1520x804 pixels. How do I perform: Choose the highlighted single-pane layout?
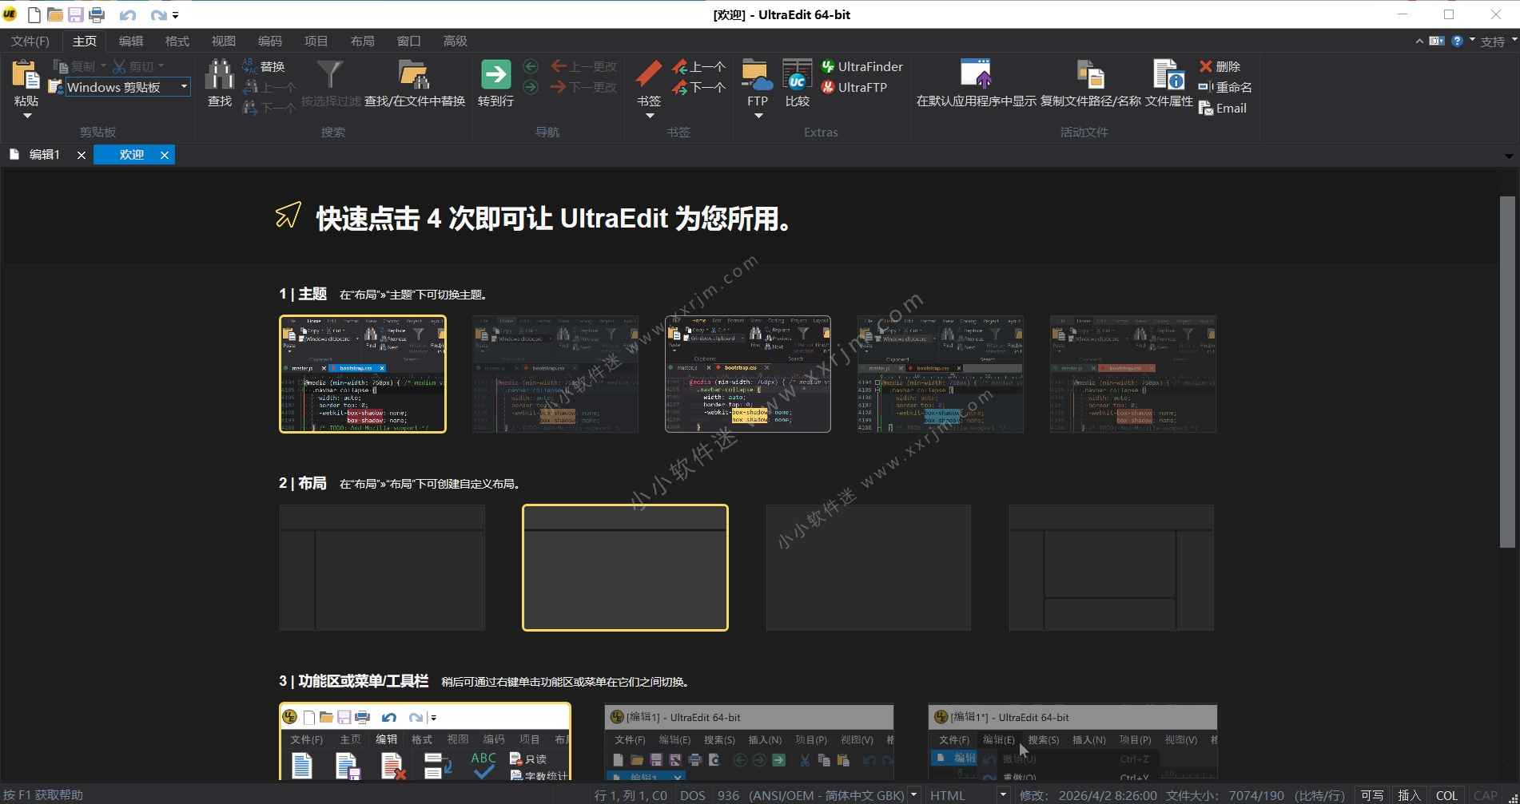[x=625, y=568]
